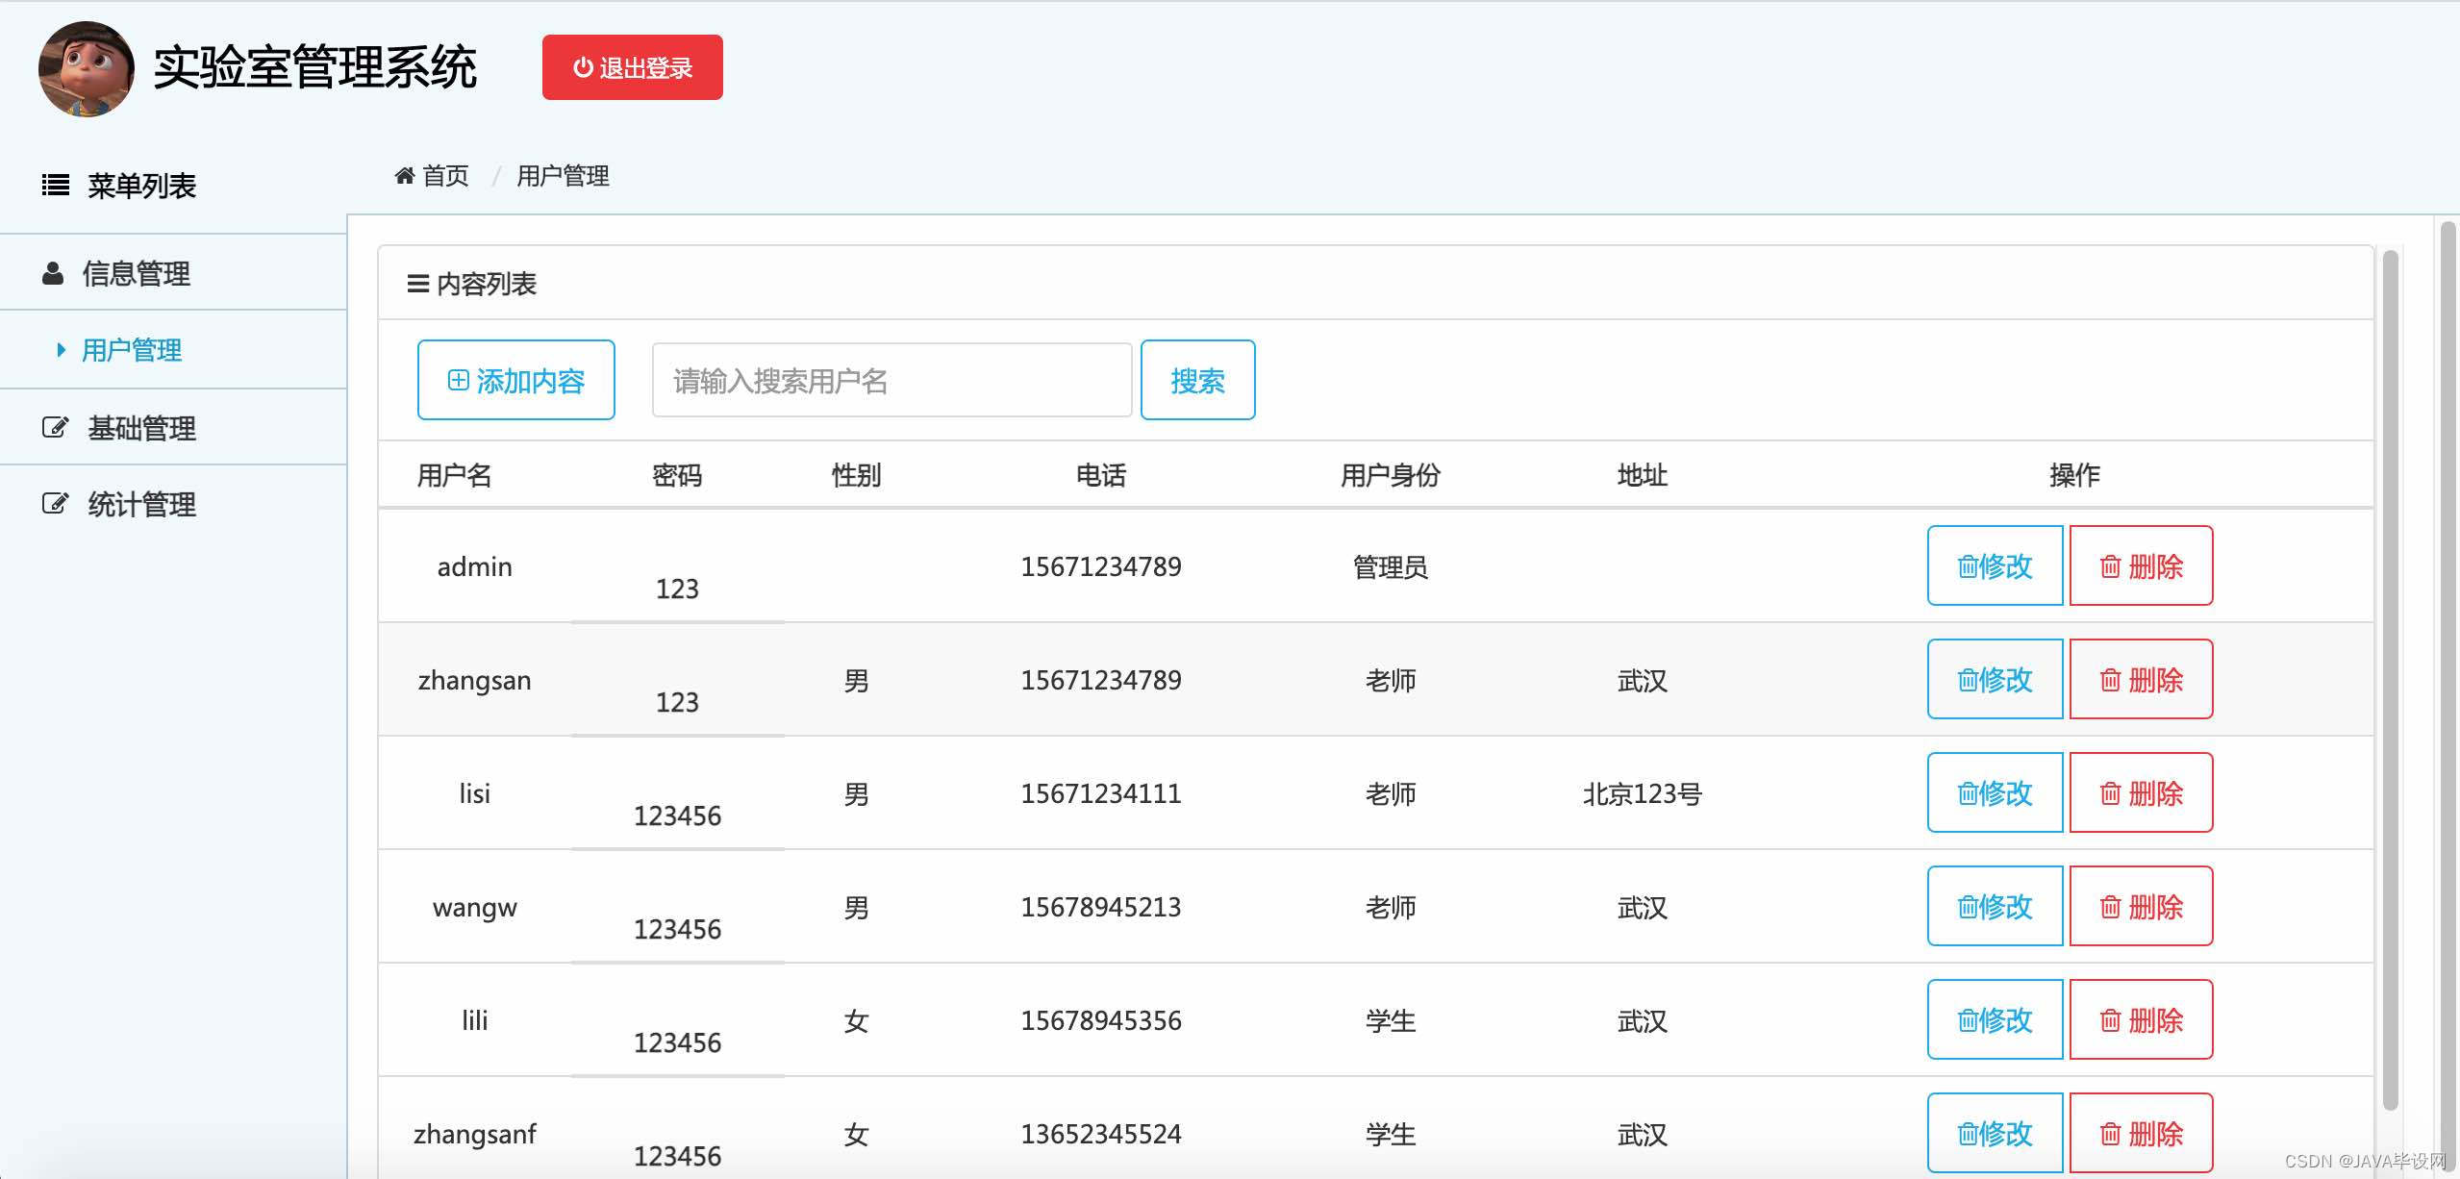Click the hamburger icon beside 内容列表
The width and height of the screenshot is (2460, 1179).
(x=417, y=284)
